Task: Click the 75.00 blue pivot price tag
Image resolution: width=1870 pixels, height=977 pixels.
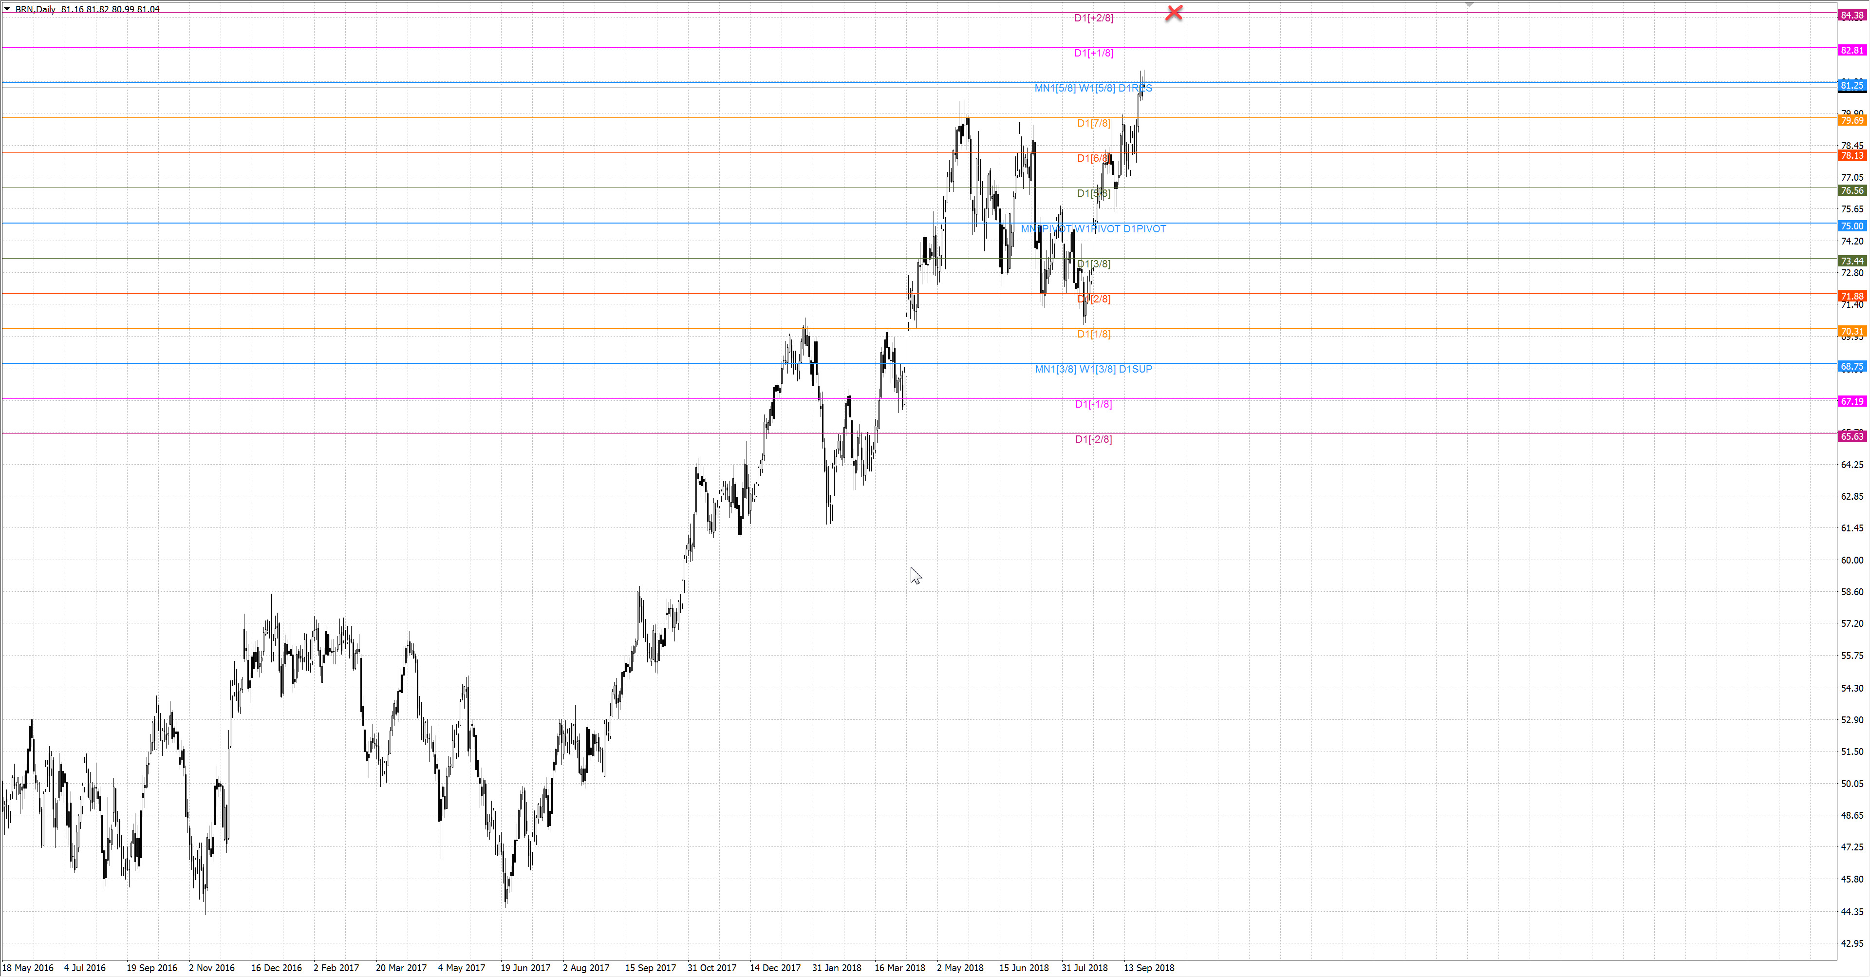Action: 1852,225
